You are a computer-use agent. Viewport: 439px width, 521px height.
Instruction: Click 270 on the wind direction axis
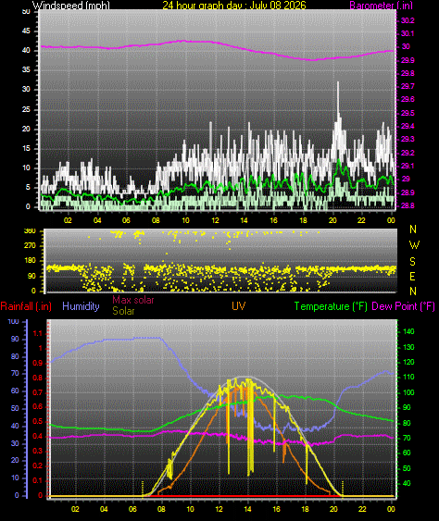[30, 246]
